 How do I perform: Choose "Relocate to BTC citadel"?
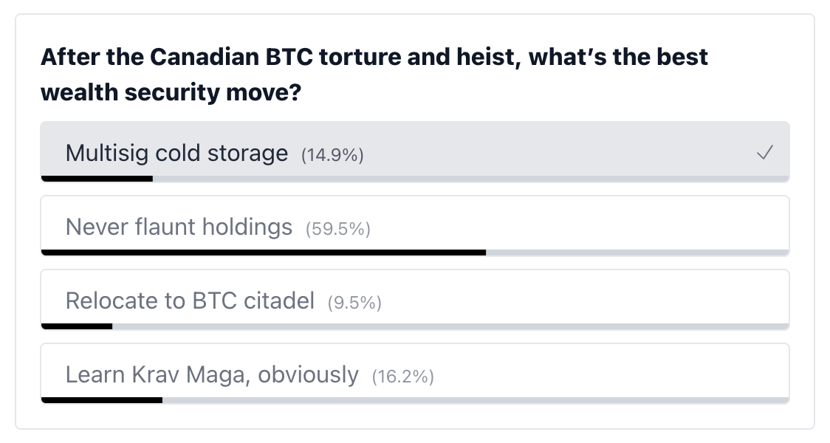[x=415, y=298]
